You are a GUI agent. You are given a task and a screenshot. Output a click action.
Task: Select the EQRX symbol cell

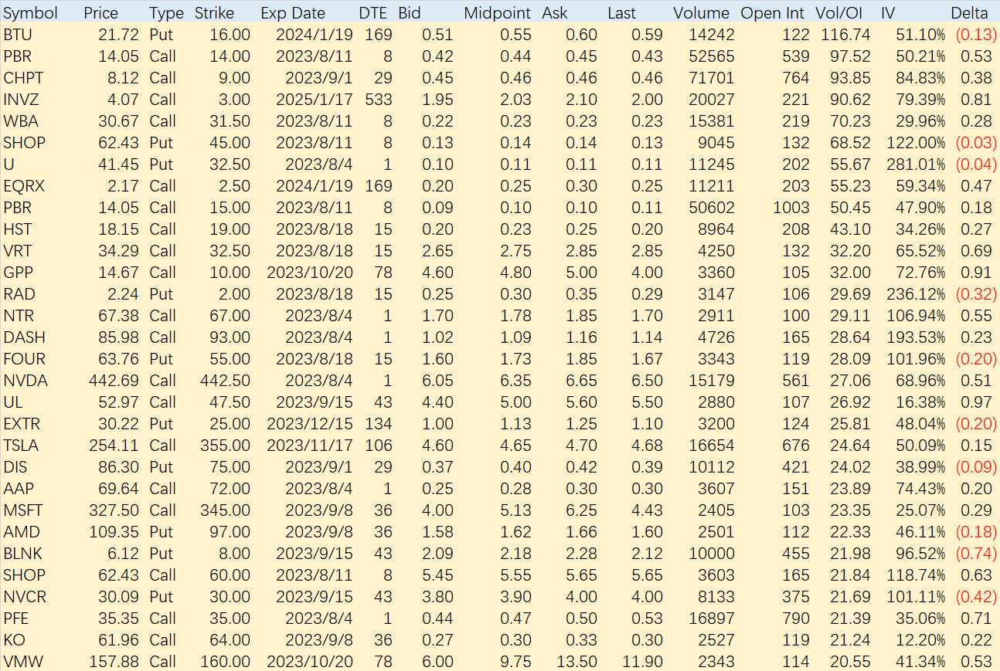pos(24,186)
